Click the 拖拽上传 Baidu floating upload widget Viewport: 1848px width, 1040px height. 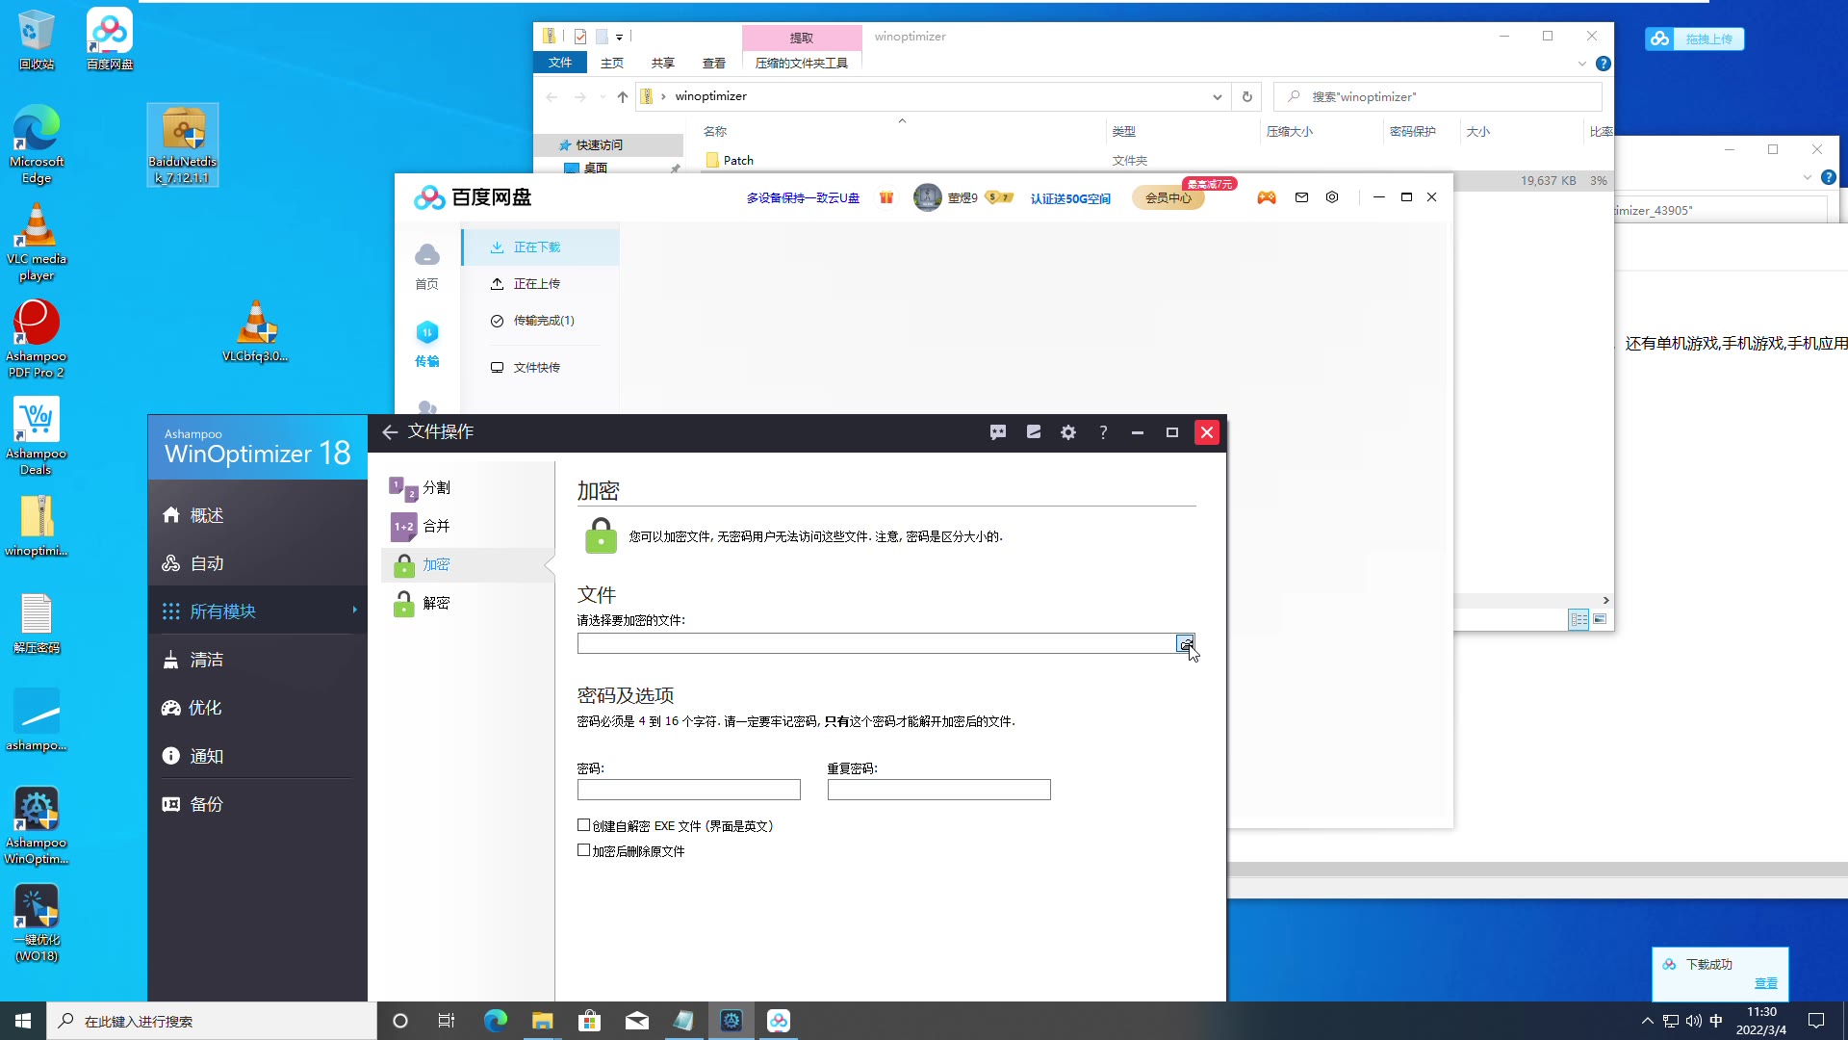tap(1695, 39)
